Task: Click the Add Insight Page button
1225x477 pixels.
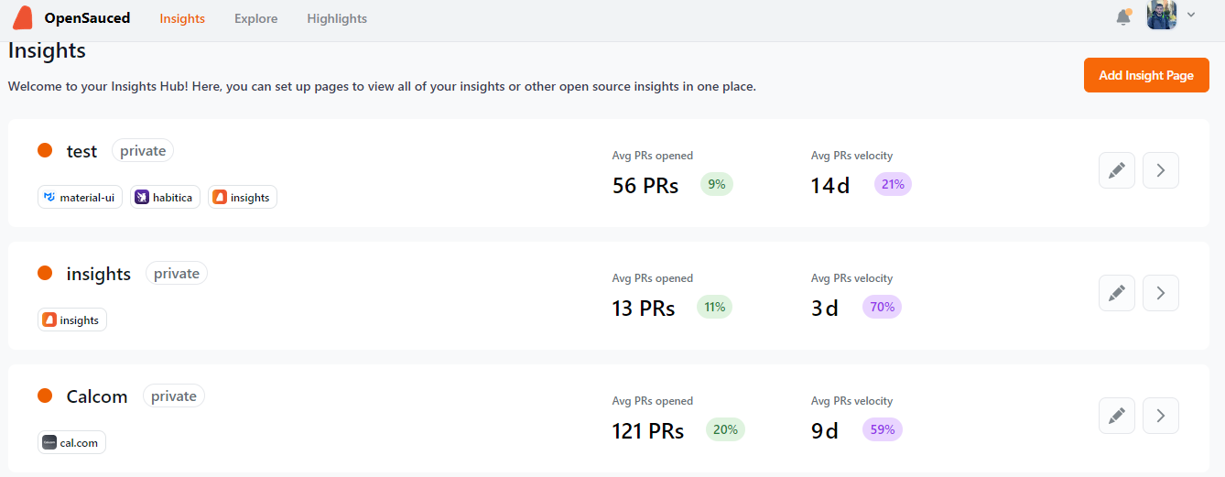Action: point(1146,75)
